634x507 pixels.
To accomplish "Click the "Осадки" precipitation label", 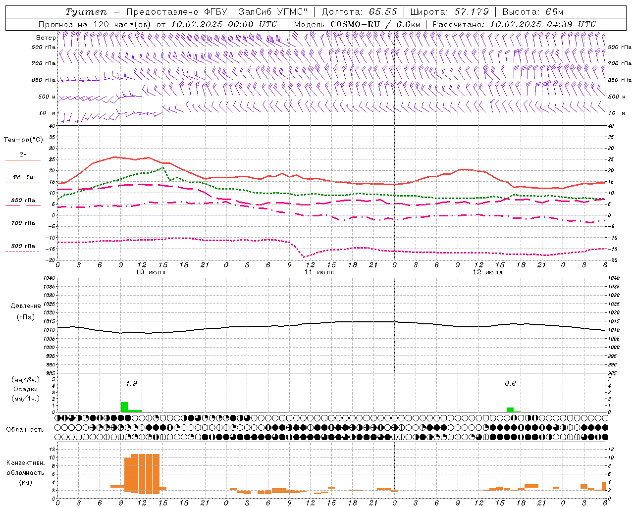I will (25, 389).
